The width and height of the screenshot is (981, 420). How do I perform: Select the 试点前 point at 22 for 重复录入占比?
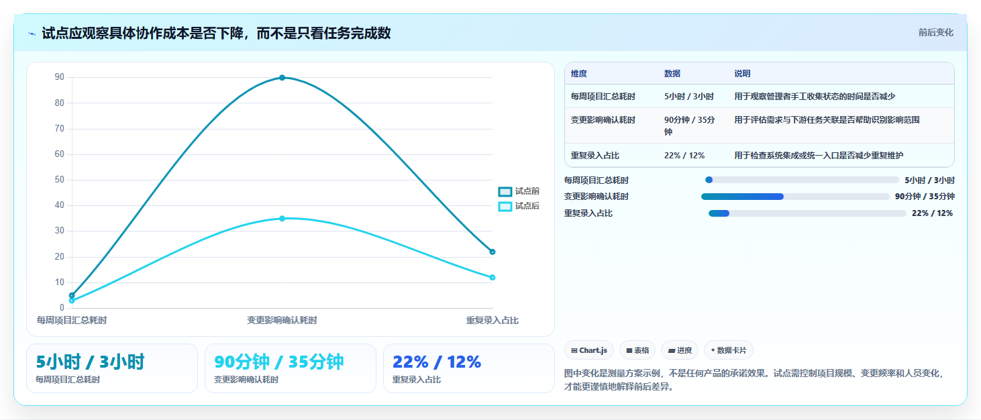click(x=492, y=252)
